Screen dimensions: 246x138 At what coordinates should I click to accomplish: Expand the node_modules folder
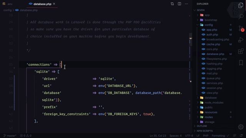pos(214,103)
